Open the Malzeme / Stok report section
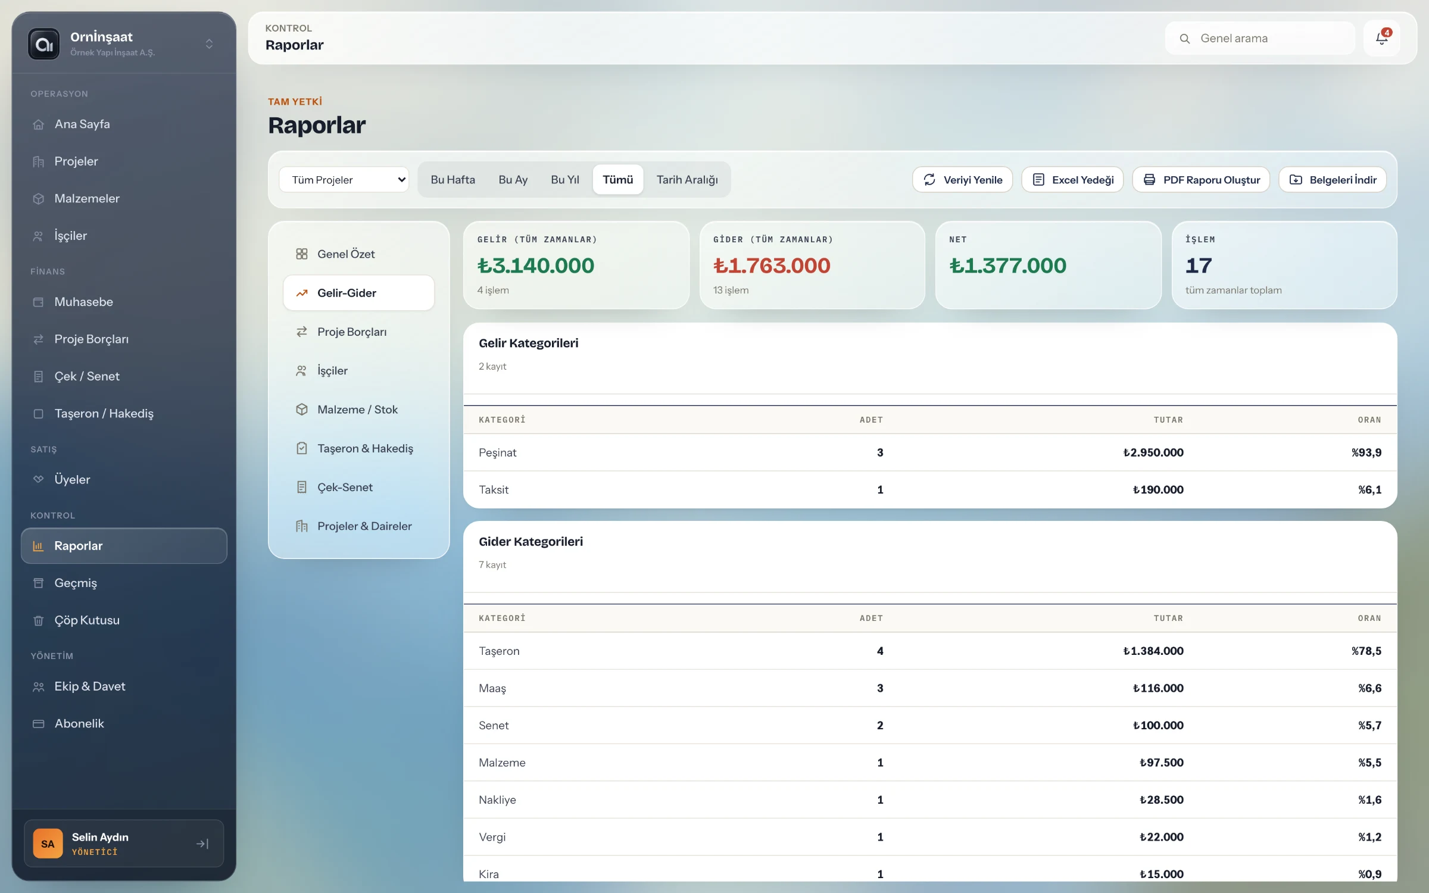The image size is (1429, 893). coord(358,410)
